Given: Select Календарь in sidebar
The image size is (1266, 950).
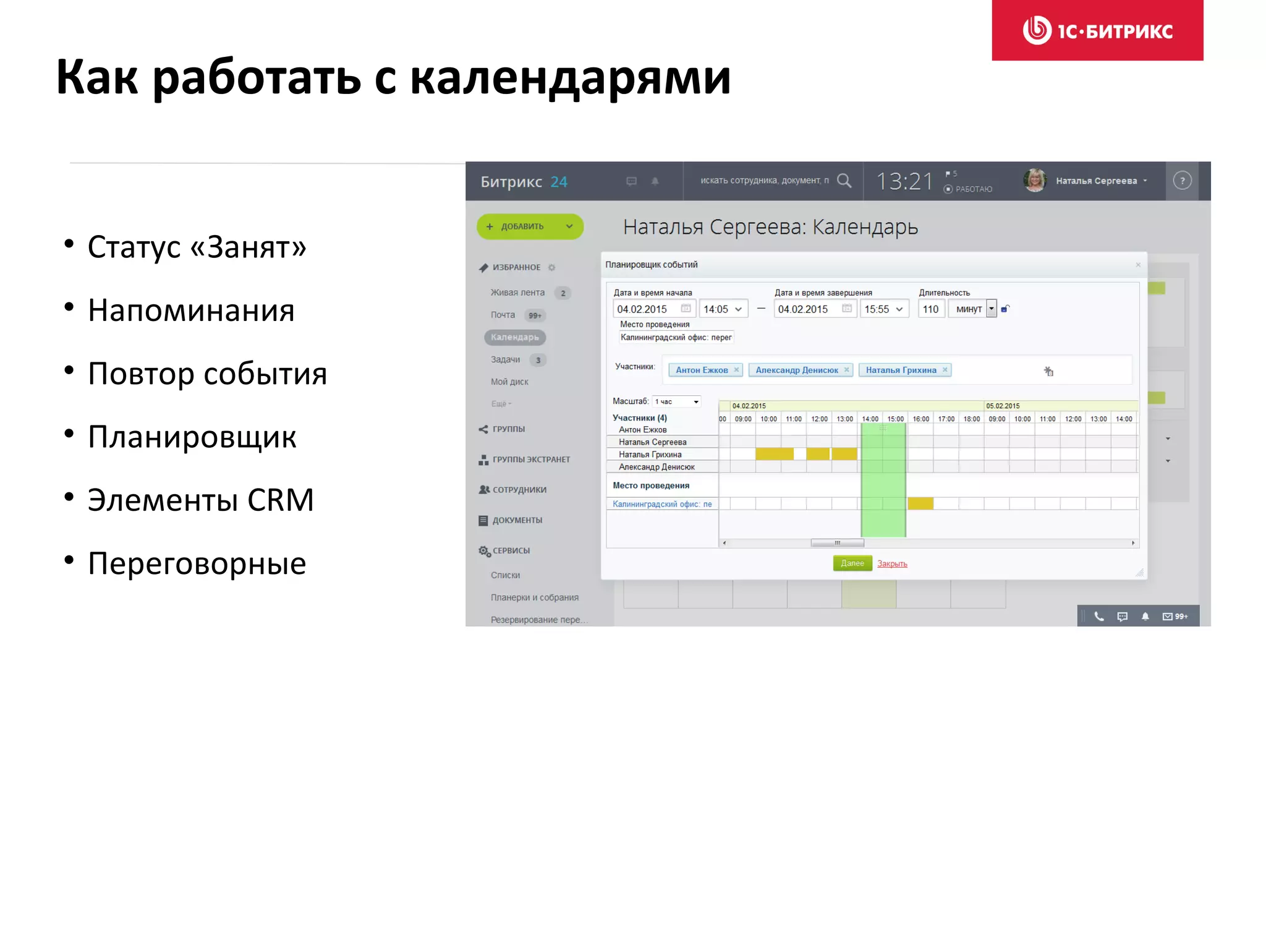Looking at the screenshot, I should (515, 337).
